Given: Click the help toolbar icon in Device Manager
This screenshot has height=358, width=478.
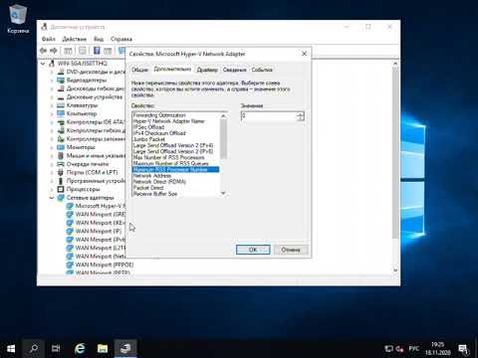Looking at the screenshot, I should coord(97,51).
